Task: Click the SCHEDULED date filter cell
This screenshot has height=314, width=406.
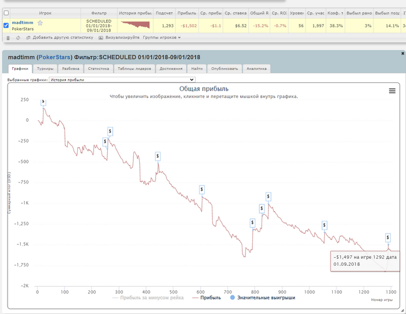Action: 99,26
